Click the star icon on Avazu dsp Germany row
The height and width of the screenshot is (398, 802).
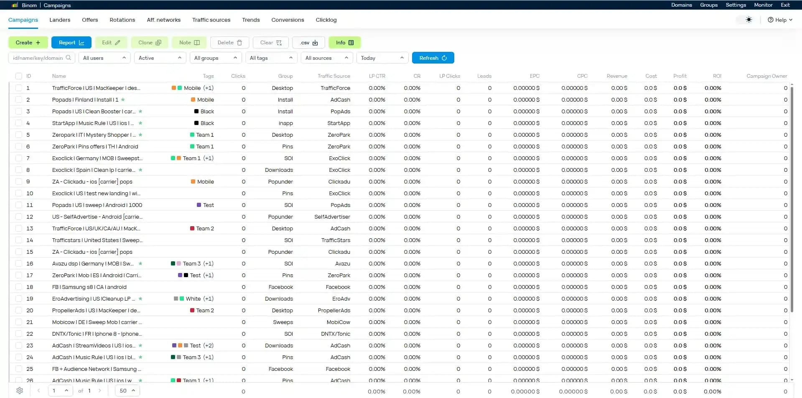coord(140,263)
